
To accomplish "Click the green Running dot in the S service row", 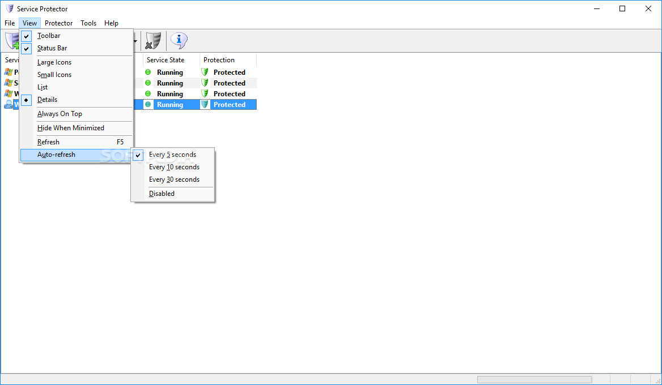I will [148, 83].
